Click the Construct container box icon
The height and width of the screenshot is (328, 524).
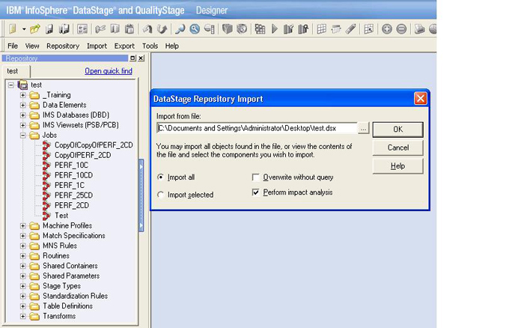tap(228, 29)
